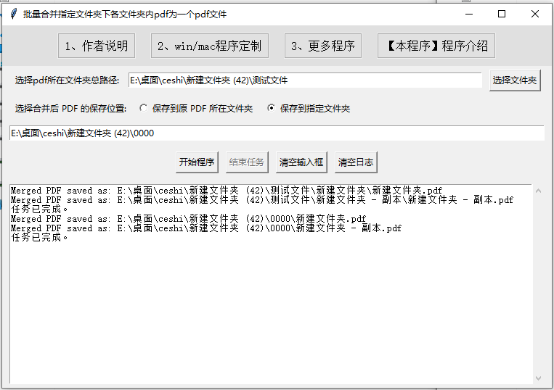Maximize the PDF merge window
Screen dimensions: 554x390
[502, 14]
